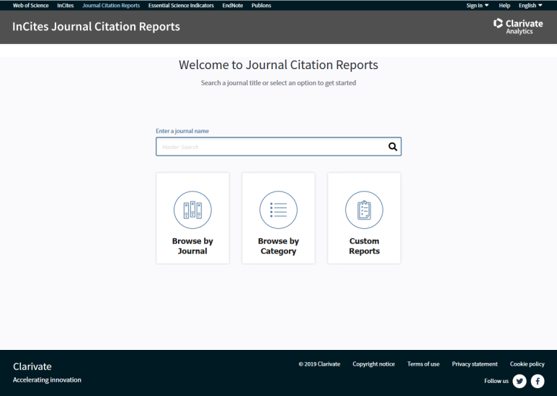Open EndNote from top navigation

233,5
